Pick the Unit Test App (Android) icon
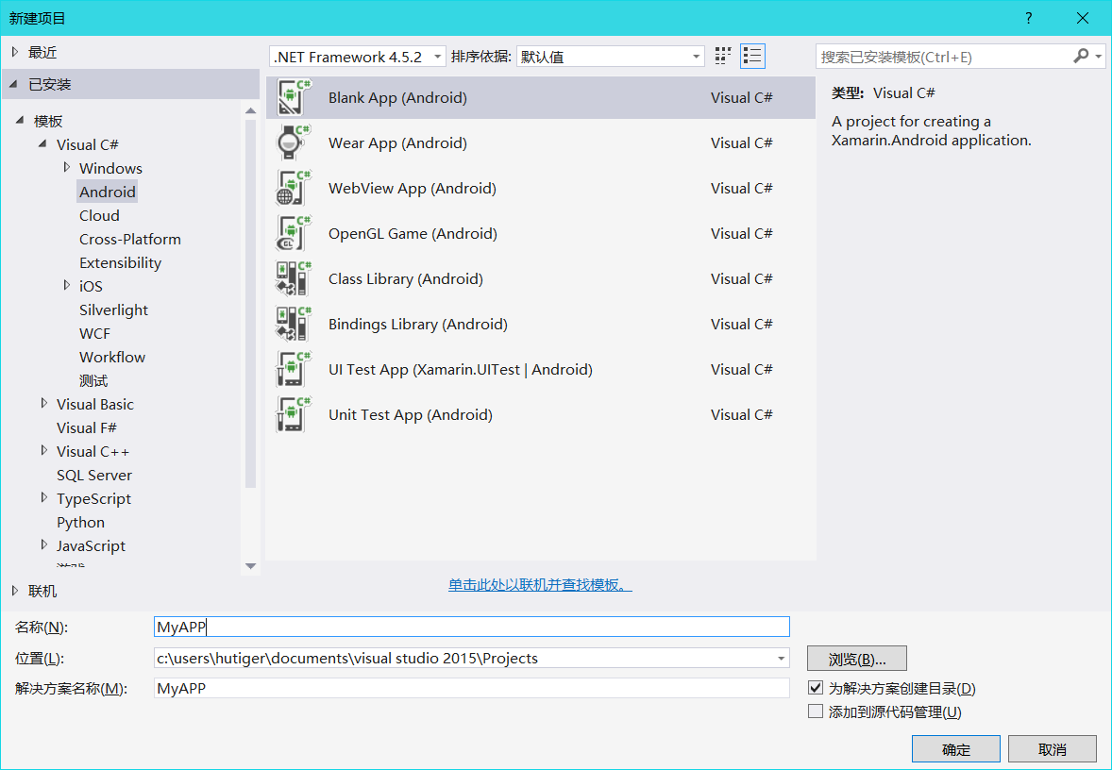The height and width of the screenshot is (770, 1112). pyautogui.click(x=294, y=415)
